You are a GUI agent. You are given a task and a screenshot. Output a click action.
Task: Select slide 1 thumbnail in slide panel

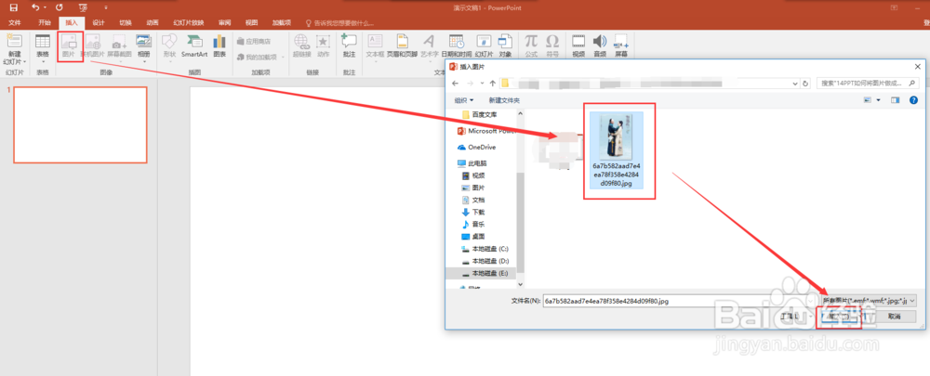pyautogui.click(x=80, y=124)
